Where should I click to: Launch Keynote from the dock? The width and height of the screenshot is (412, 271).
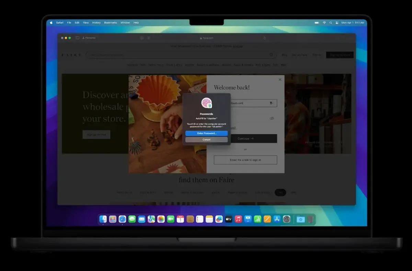coord(248,219)
